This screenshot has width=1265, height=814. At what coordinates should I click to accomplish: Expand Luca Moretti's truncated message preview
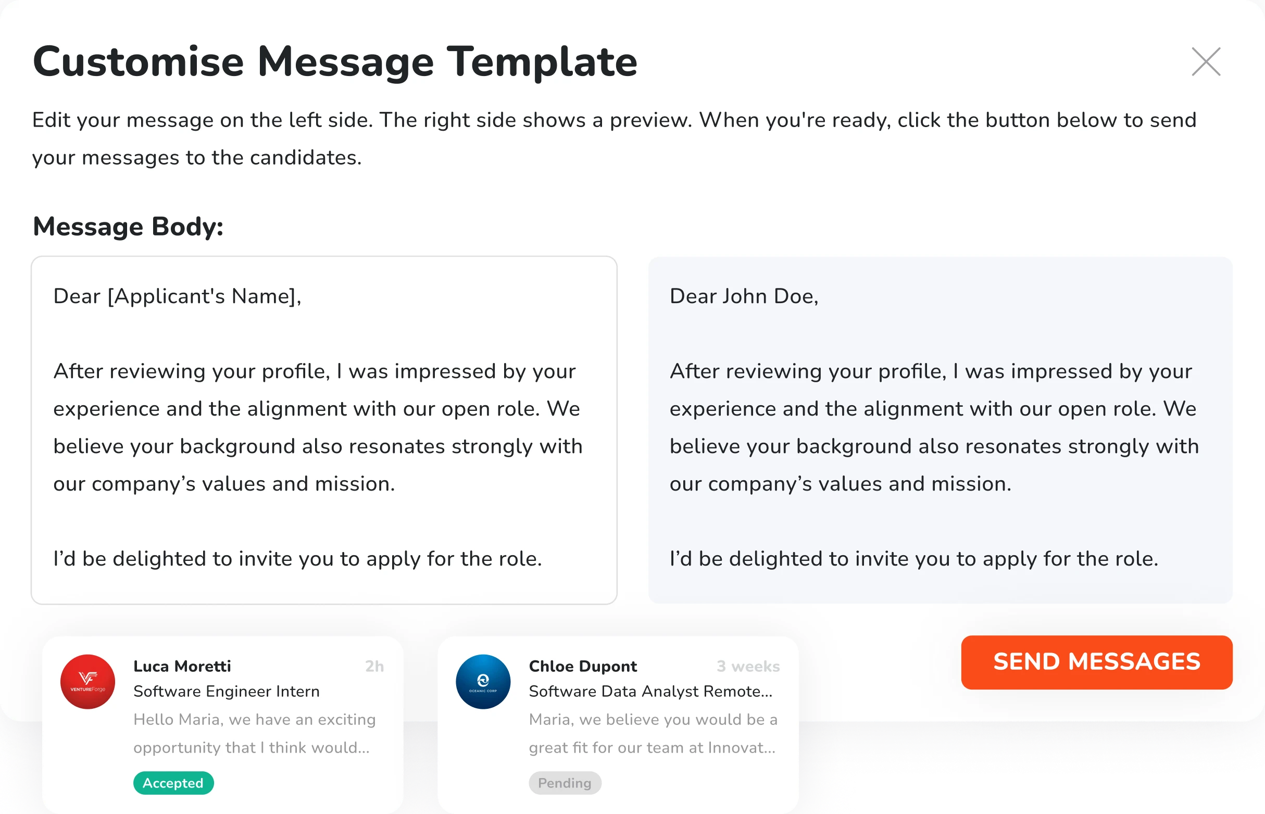(x=255, y=734)
